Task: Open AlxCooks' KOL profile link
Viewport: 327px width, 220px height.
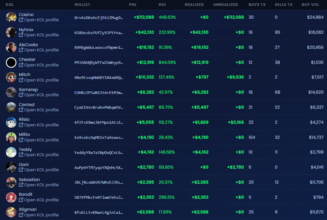Action: [x=39, y=50]
